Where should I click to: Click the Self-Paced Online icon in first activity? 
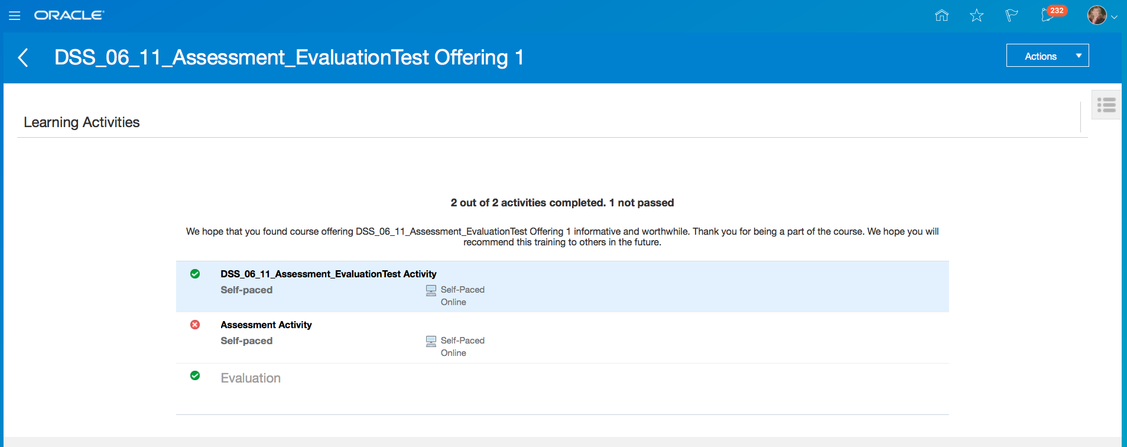[431, 290]
